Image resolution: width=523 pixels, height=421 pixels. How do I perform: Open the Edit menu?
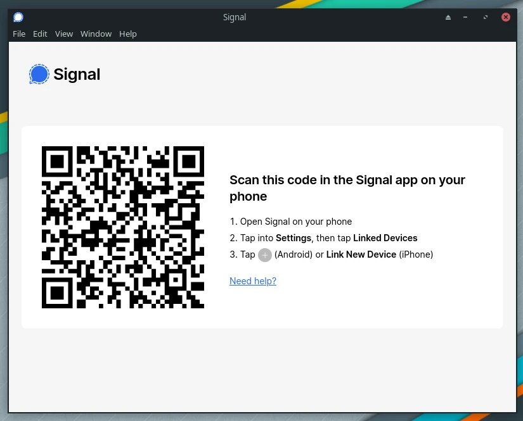click(40, 34)
